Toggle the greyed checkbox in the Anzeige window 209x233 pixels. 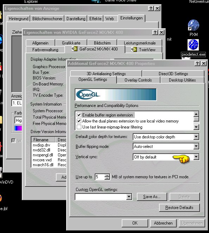[13, 141]
